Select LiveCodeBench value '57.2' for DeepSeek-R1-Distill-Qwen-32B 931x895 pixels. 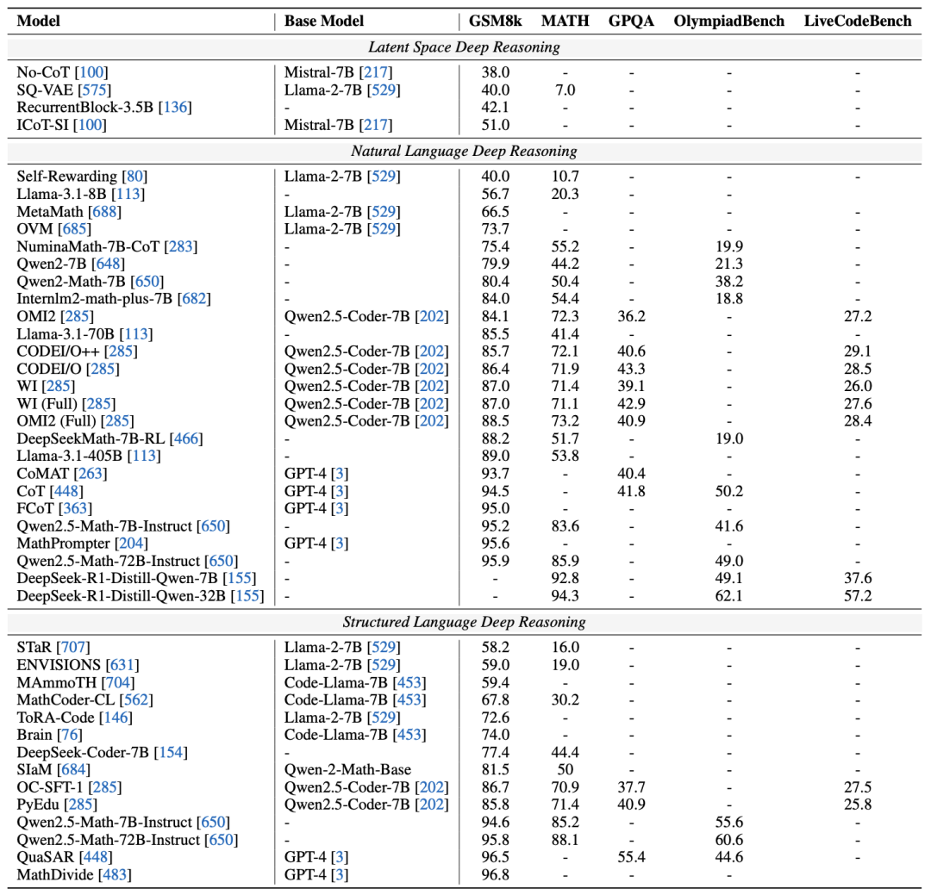(x=858, y=596)
